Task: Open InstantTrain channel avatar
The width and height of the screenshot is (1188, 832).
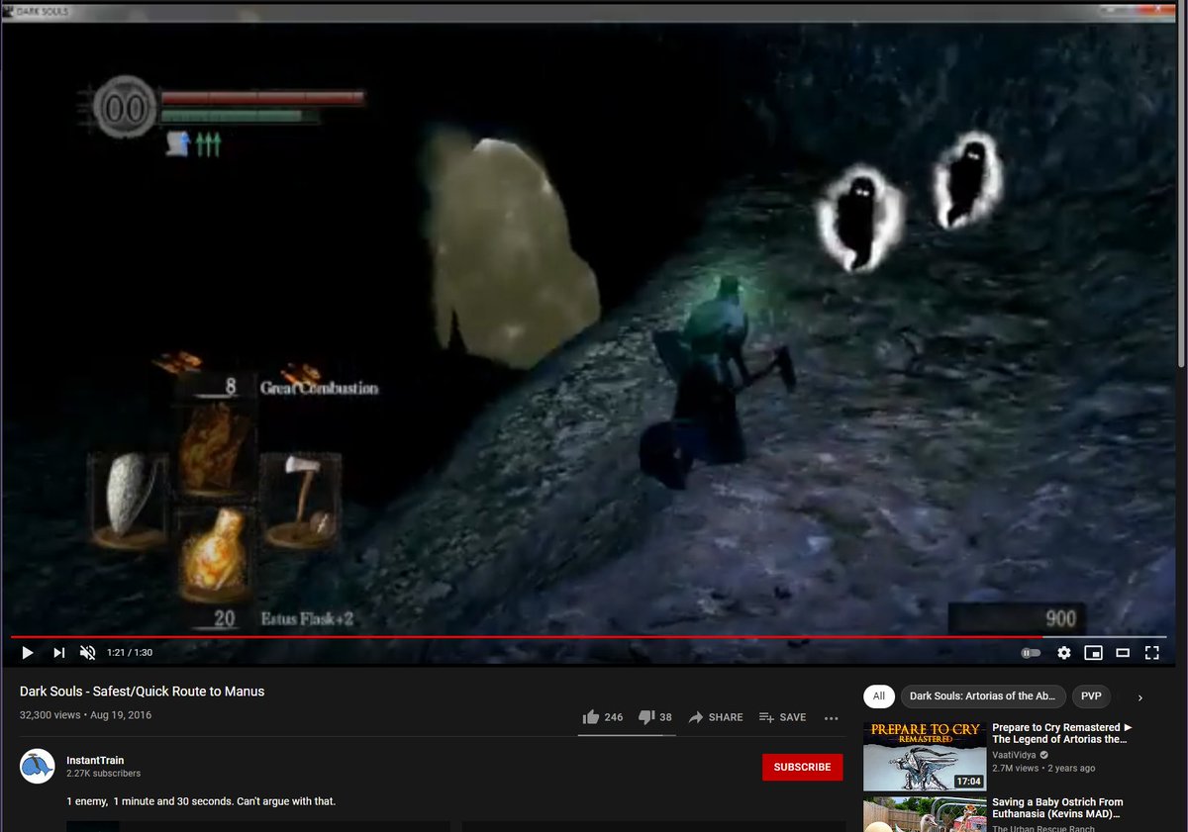Action: [x=38, y=767]
